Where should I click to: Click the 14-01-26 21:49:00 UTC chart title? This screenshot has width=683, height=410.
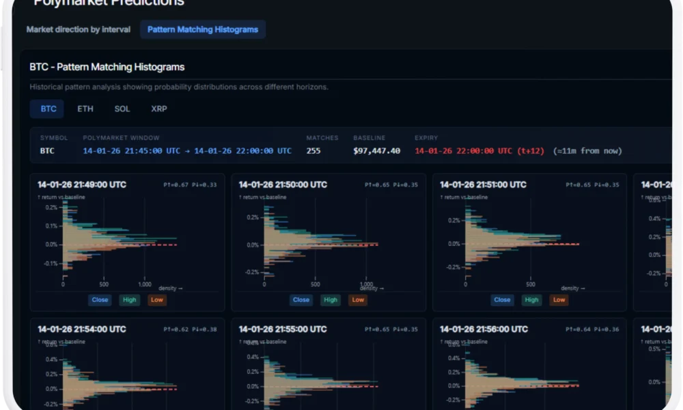point(82,184)
